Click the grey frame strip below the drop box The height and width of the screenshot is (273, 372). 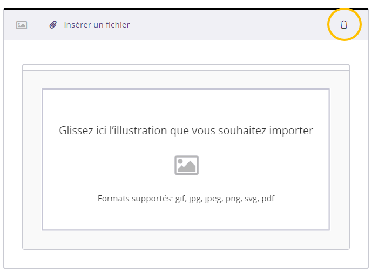186,240
